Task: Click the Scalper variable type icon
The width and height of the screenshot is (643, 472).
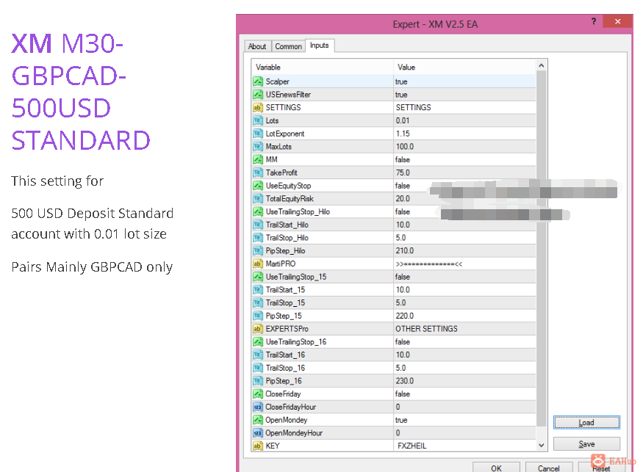Action: point(257,81)
